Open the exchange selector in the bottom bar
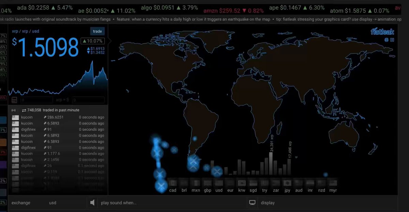The width and height of the screenshot is (409, 212). [x=21, y=203]
